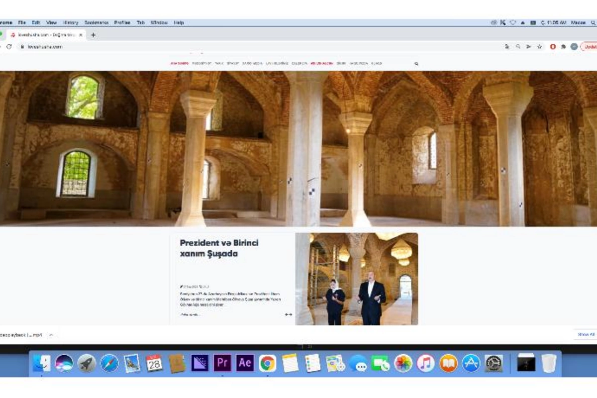Screen dimensions: 597x398
Task: Reload the page in Chrome
Action: point(9,46)
